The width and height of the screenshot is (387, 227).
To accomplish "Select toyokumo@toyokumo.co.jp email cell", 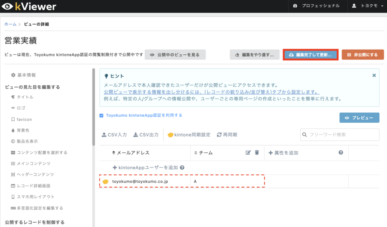I will (x=140, y=181).
